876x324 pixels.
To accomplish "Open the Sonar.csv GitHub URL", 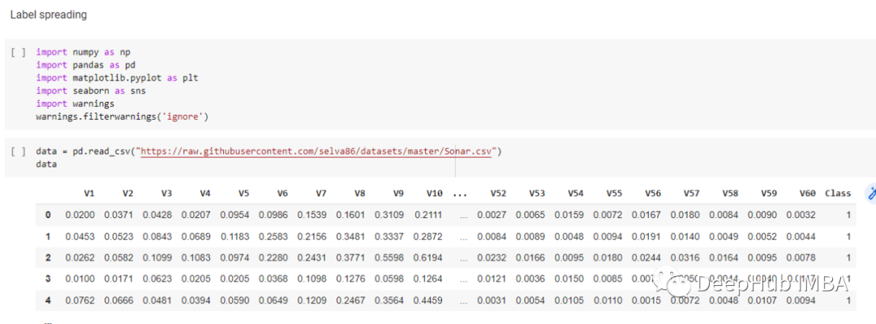I will click(316, 151).
